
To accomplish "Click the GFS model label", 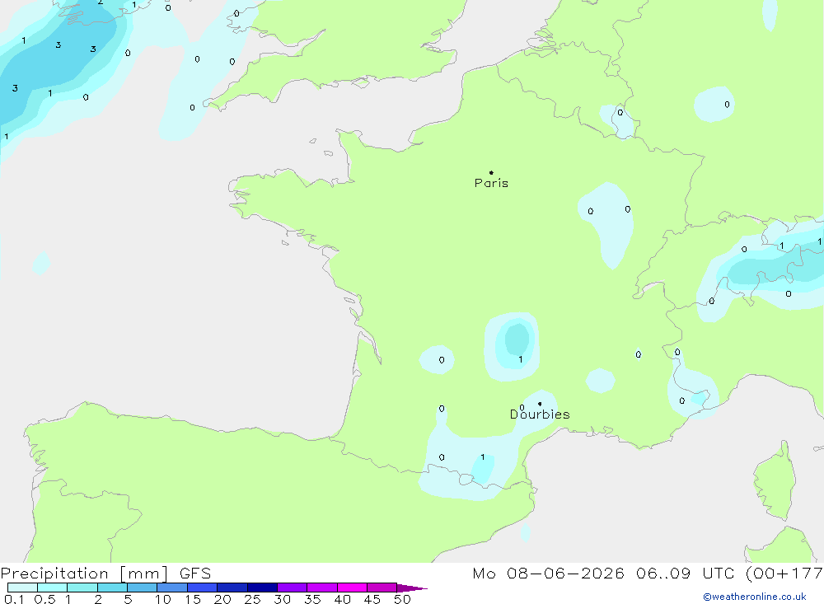I will [195, 574].
